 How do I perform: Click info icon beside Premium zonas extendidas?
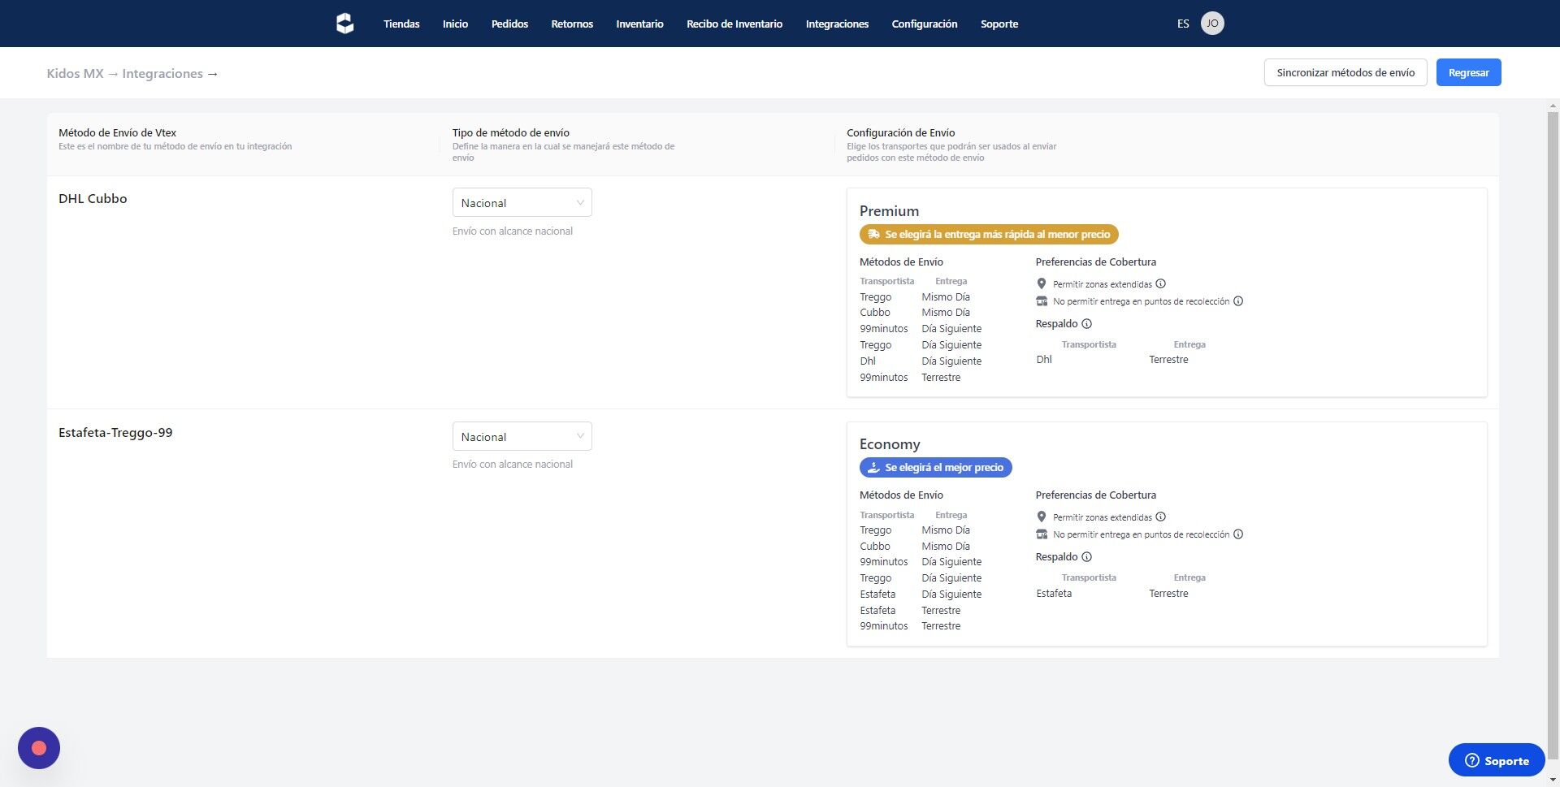1160,284
